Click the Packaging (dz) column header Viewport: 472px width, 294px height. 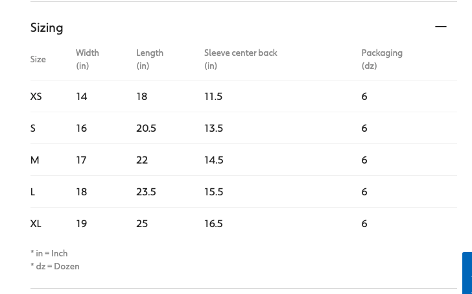(x=382, y=59)
